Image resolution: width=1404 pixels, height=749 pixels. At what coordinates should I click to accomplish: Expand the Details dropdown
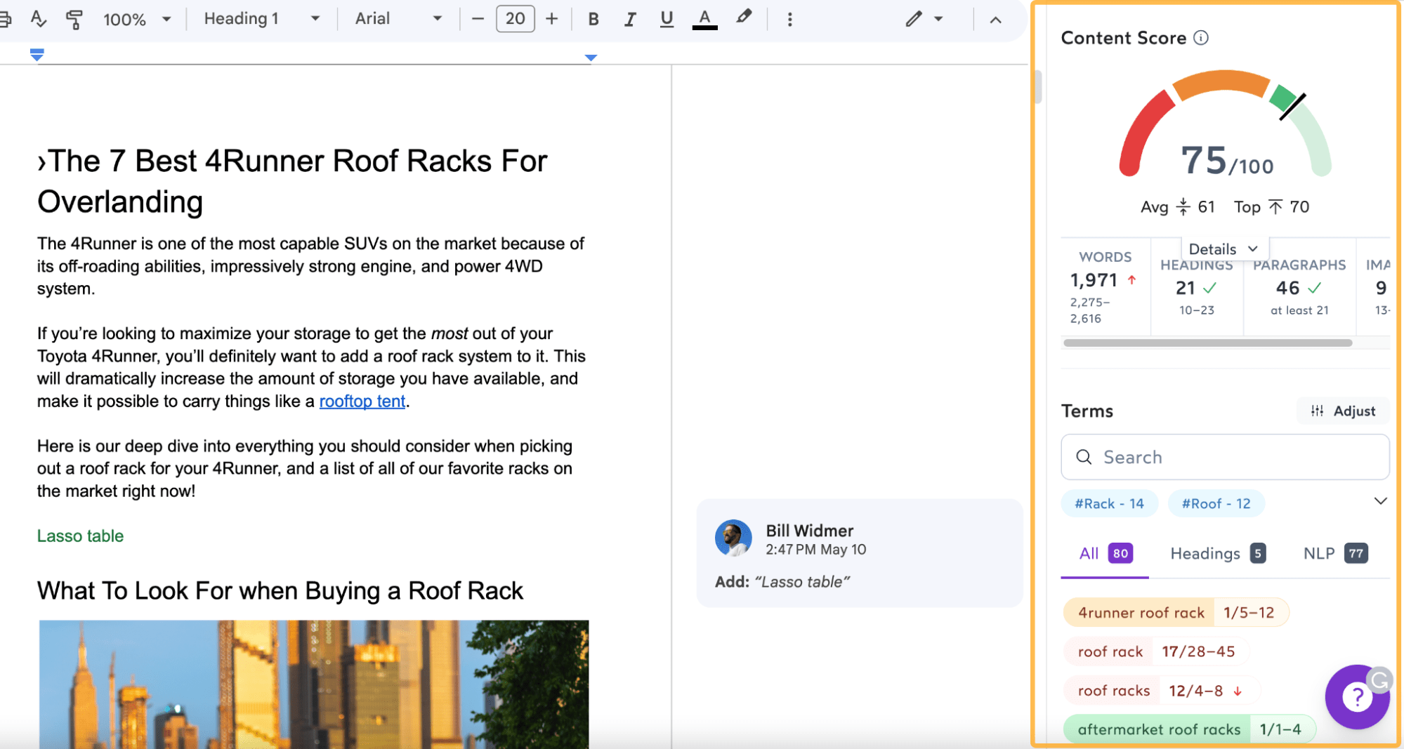click(1224, 248)
